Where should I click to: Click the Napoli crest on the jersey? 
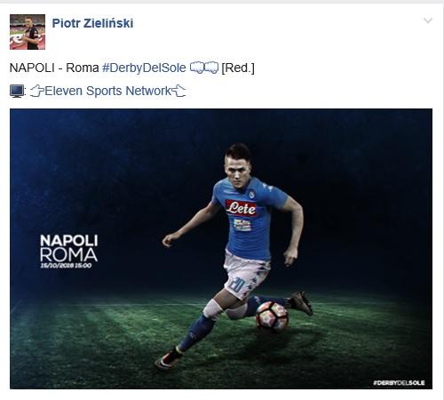251,194
